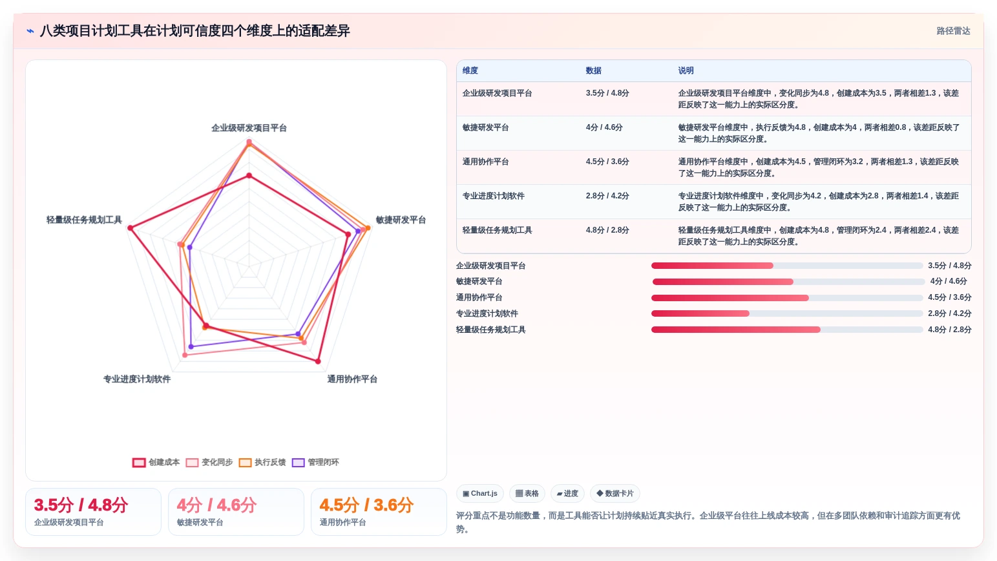Image resolution: width=997 pixels, height=561 pixels.
Task: Click table cell value 3.5分 / 4.8分
Action: point(607,94)
